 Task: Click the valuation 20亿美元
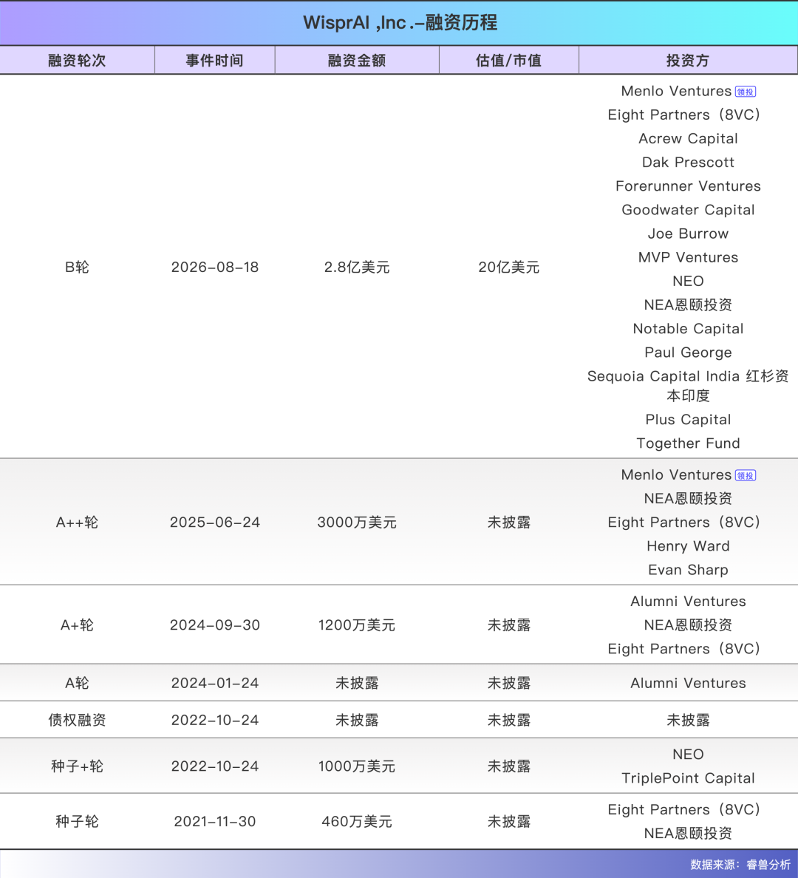(x=508, y=267)
